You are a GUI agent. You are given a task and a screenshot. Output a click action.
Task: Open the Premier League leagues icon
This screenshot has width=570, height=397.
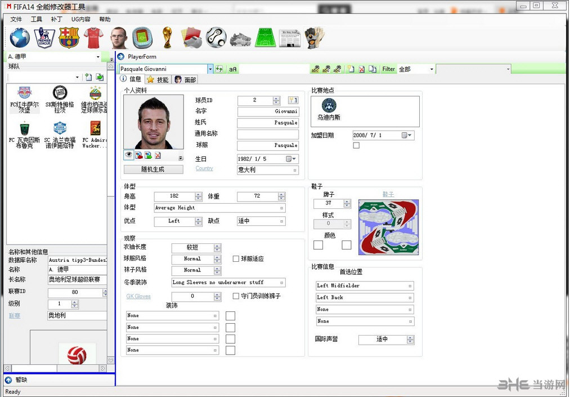(44, 38)
